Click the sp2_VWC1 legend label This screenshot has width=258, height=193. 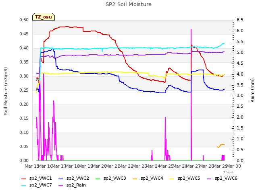(x=40, y=178)
